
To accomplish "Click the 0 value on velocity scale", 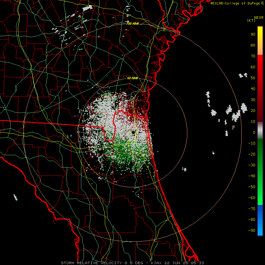I will 254,132.
